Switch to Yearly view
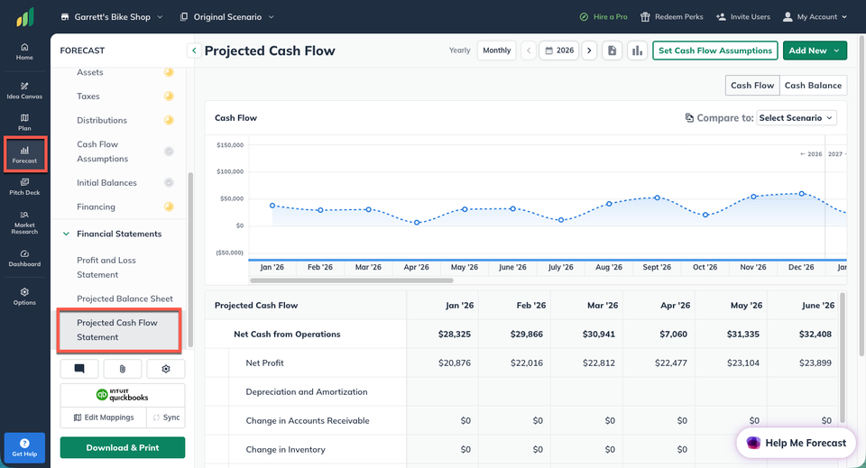Image resolution: width=866 pixels, height=468 pixels. tap(459, 50)
